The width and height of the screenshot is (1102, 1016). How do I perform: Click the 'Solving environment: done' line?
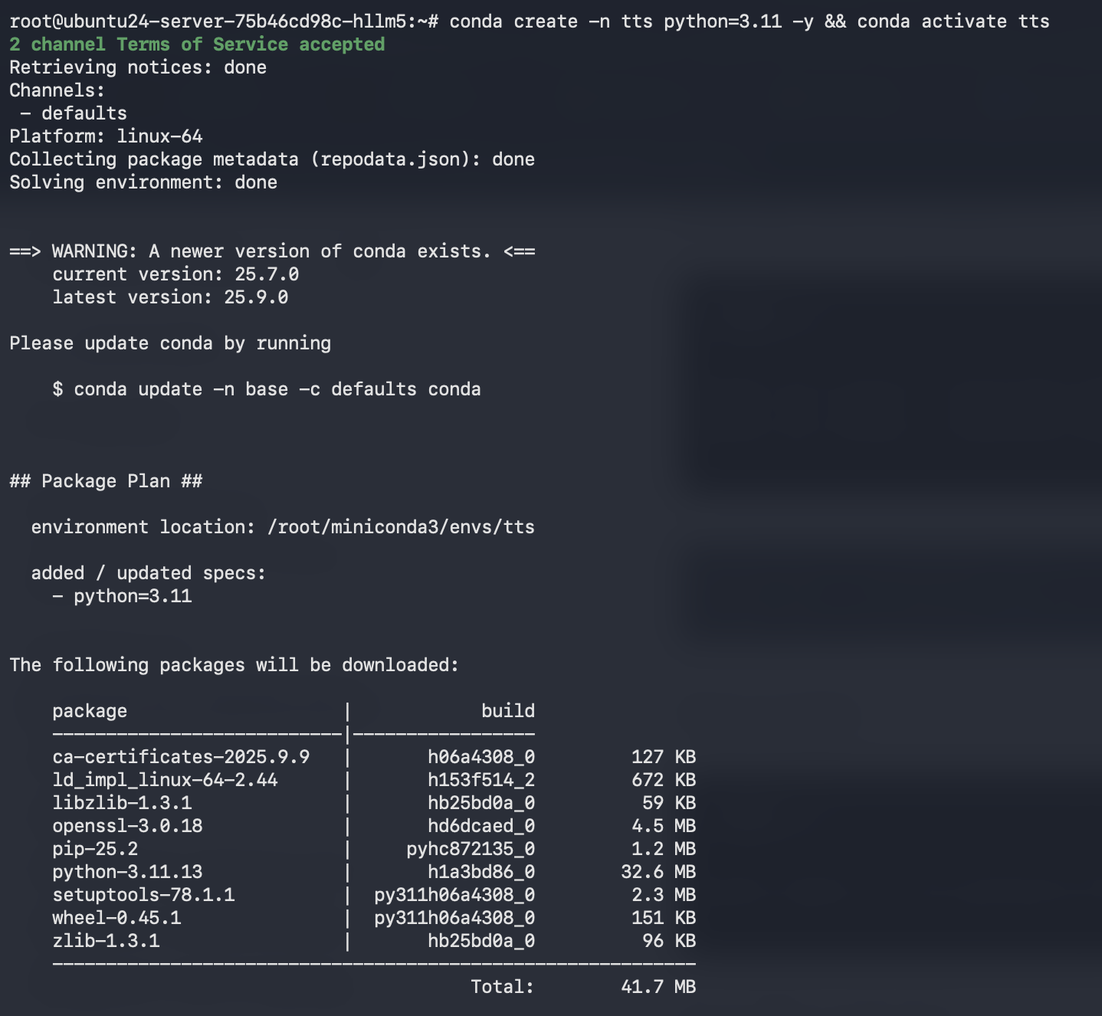click(143, 182)
